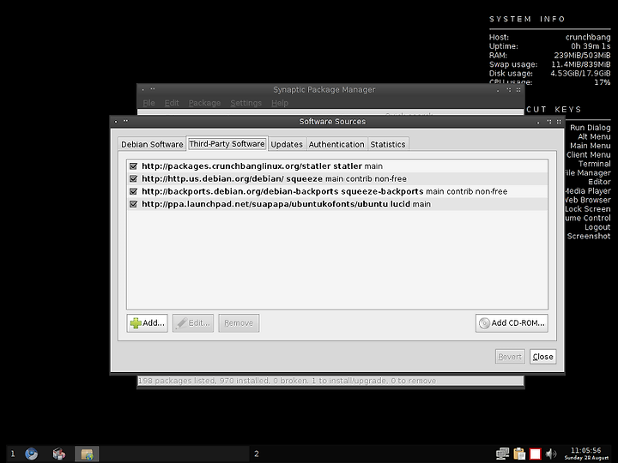Close the Software Sources dialog via Close

pyautogui.click(x=542, y=357)
